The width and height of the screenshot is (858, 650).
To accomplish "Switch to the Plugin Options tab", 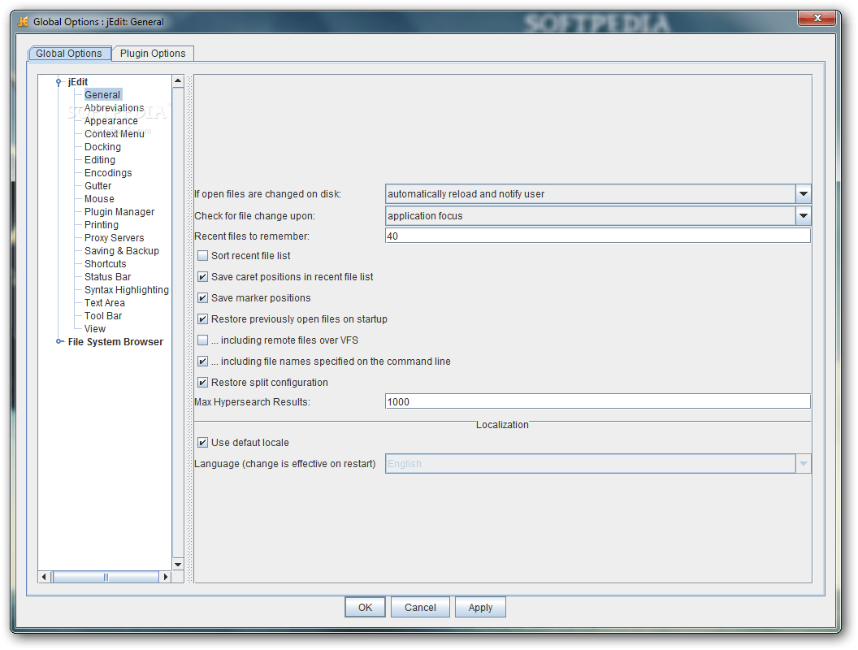I will [153, 54].
